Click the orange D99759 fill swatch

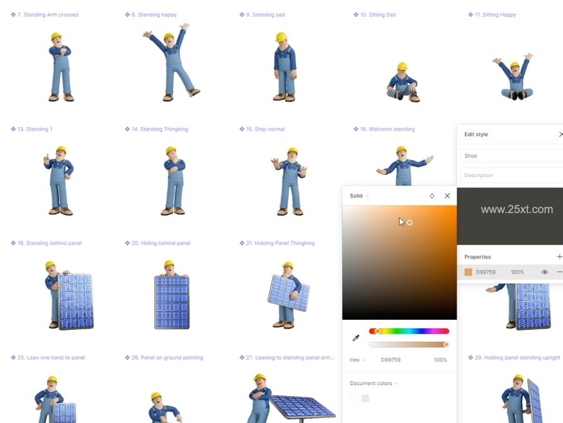(x=468, y=272)
